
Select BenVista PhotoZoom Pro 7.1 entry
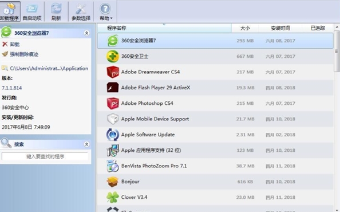[x=154, y=166]
